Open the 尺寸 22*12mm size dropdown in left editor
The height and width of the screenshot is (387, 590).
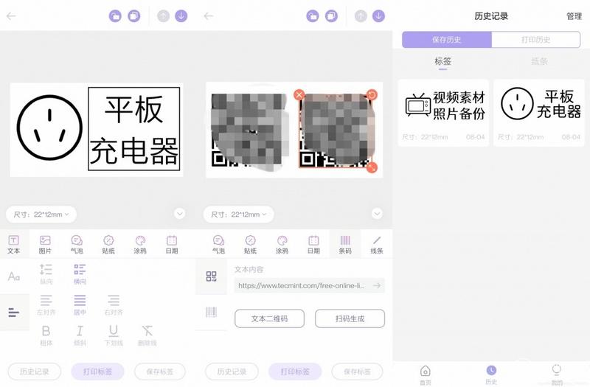coord(41,215)
